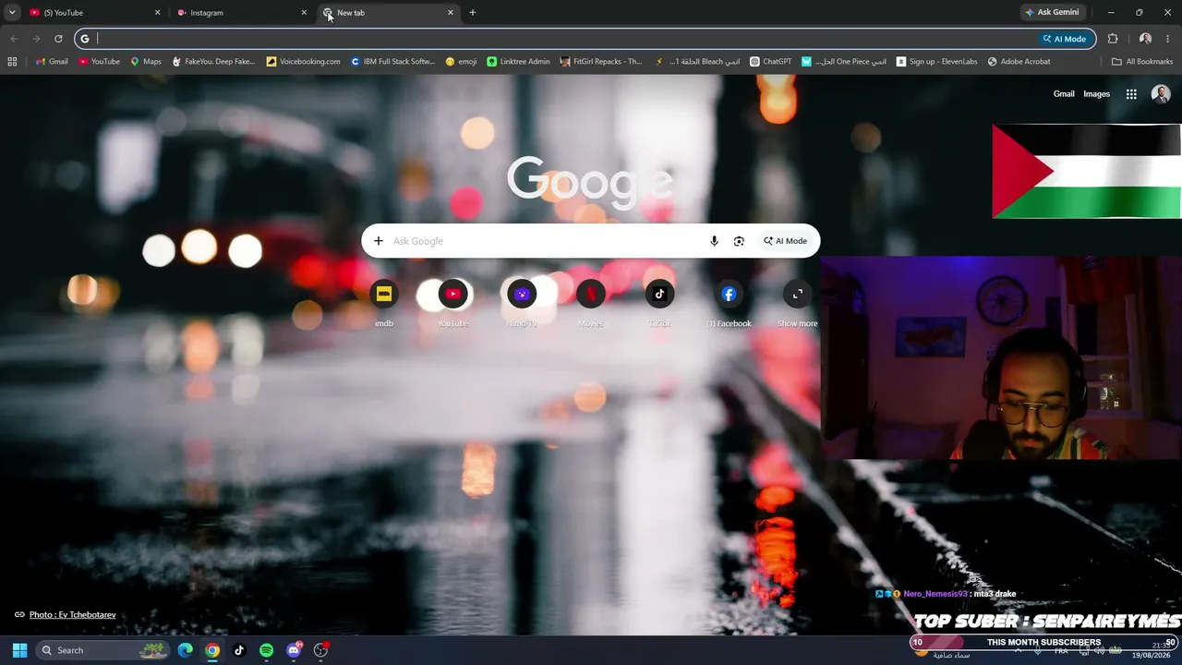Close the Instagram tab
Screen dimensions: 1182x665
point(304,13)
